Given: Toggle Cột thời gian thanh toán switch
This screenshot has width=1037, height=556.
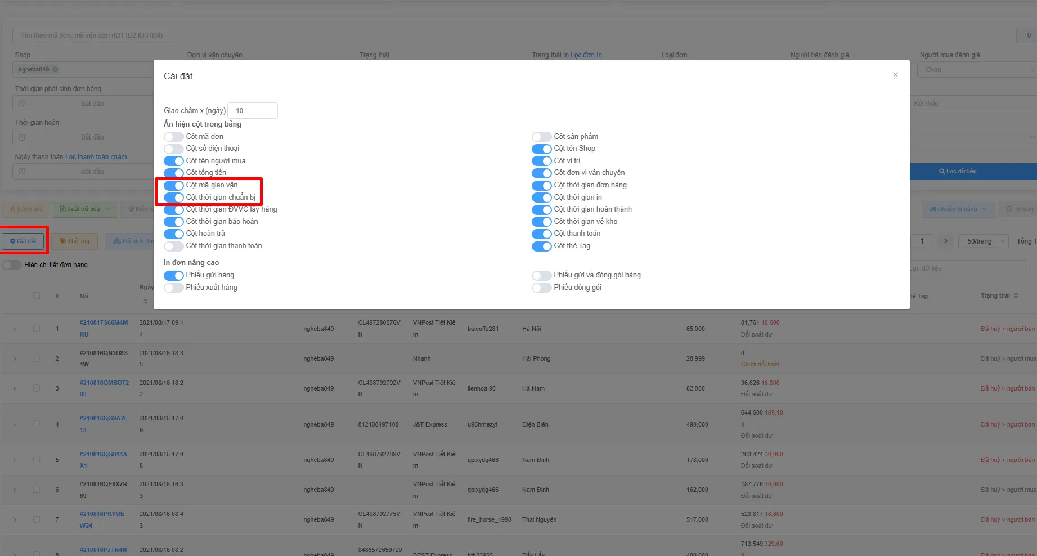Looking at the screenshot, I should [174, 246].
